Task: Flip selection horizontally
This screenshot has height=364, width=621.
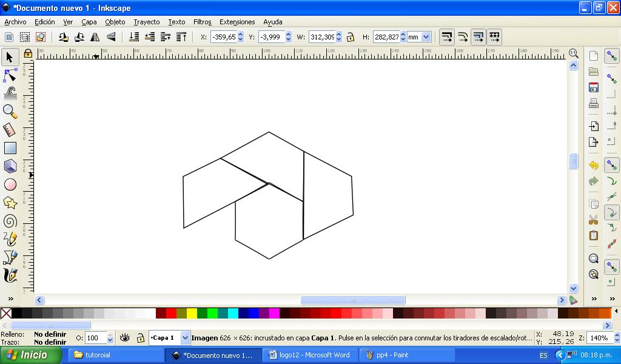Action: click(x=95, y=37)
